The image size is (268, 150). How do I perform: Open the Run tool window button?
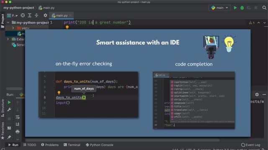[x=13, y=145]
